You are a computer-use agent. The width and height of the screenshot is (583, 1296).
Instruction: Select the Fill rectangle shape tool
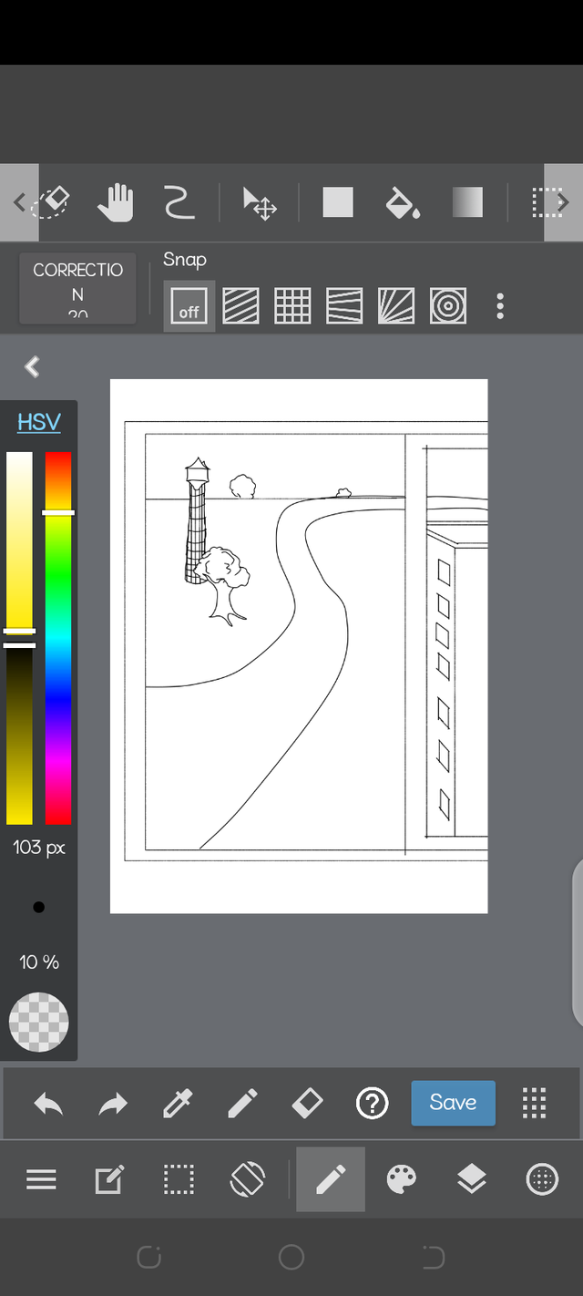pyautogui.click(x=338, y=202)
